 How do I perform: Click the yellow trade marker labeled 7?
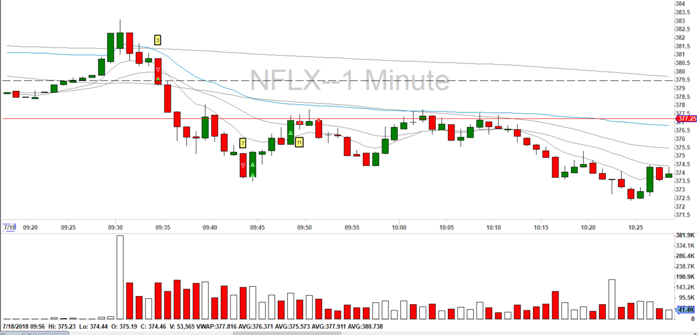pos(243,143)
